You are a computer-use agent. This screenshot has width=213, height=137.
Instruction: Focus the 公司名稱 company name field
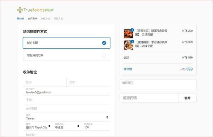[67, 109]
